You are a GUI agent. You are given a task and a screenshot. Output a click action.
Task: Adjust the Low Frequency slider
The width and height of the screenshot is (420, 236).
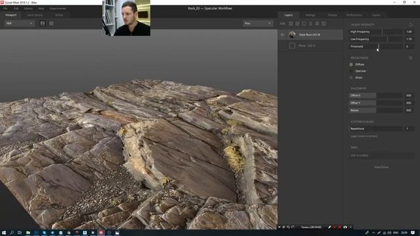coord(375,39)
